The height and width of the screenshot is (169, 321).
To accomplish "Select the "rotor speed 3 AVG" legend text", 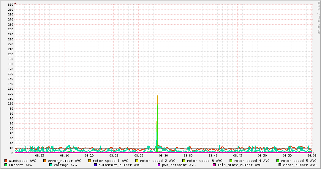I will (205, 161).
